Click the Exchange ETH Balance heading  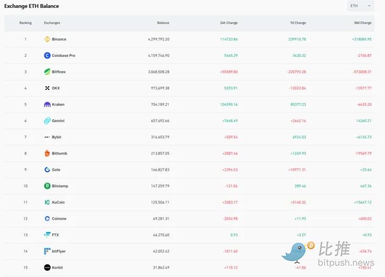[x=32, y=6]
